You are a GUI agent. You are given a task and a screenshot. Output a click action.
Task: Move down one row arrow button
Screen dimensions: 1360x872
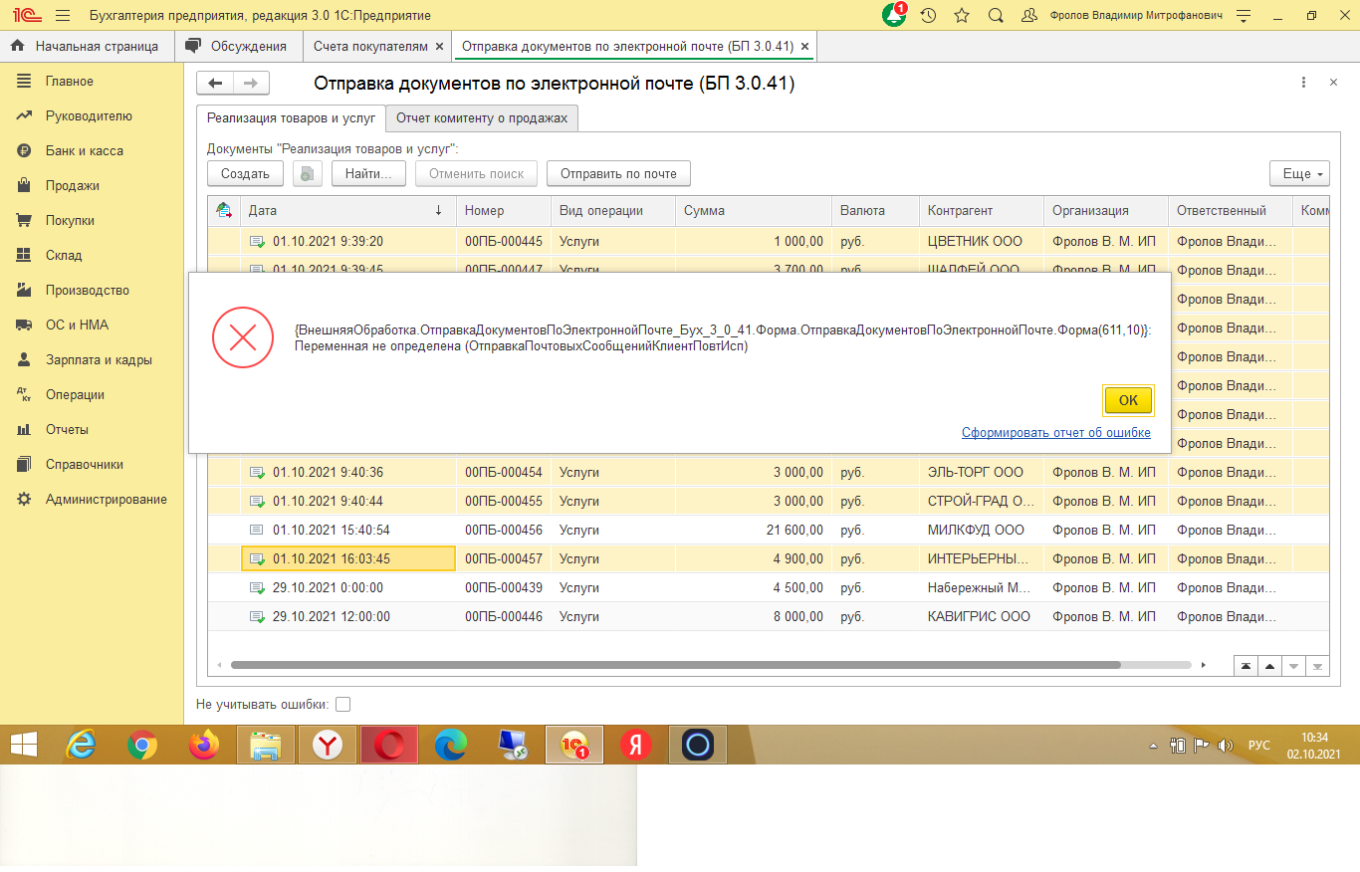click(1293, 666)
